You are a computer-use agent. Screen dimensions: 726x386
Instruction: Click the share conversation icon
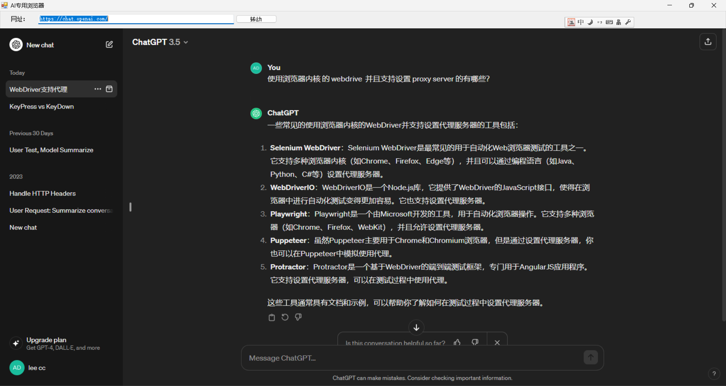708,42
